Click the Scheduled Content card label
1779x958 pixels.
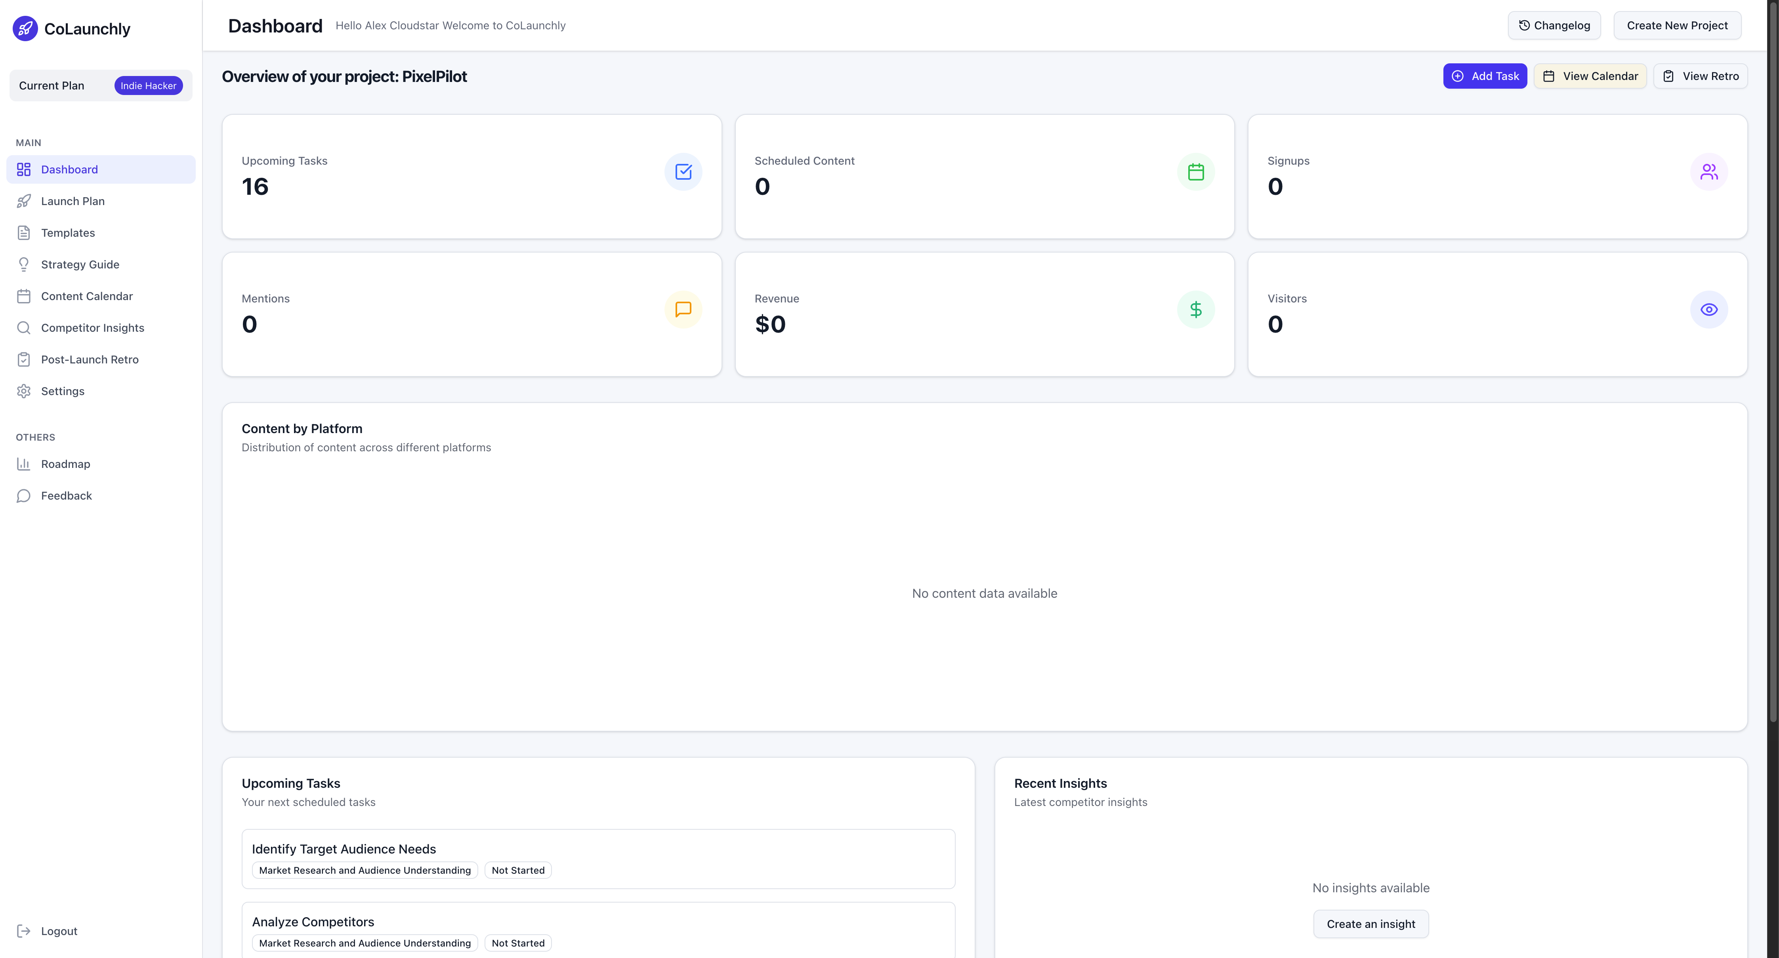point(805,161)
